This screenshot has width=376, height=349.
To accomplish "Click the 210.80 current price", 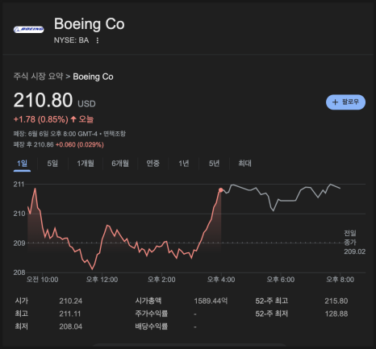I will pos(43,100).
